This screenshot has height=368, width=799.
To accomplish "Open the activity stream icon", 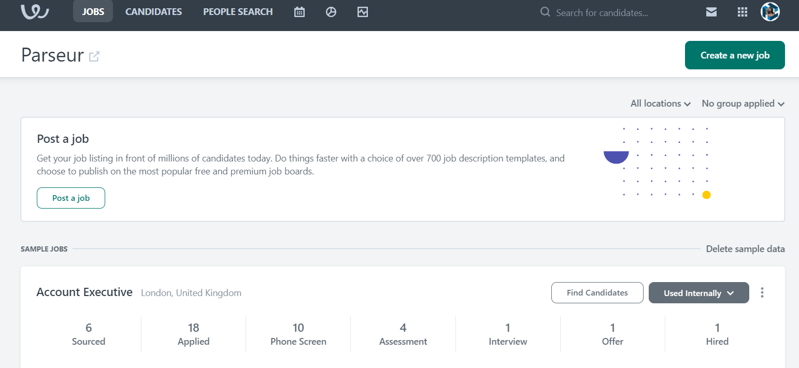I will (x=363, y=11).
